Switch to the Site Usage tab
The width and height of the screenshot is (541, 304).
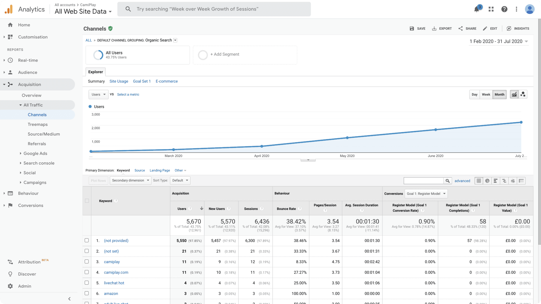pyautogui.click(x=119, y=81)
